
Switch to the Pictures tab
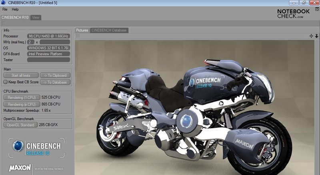coord(82,30)
